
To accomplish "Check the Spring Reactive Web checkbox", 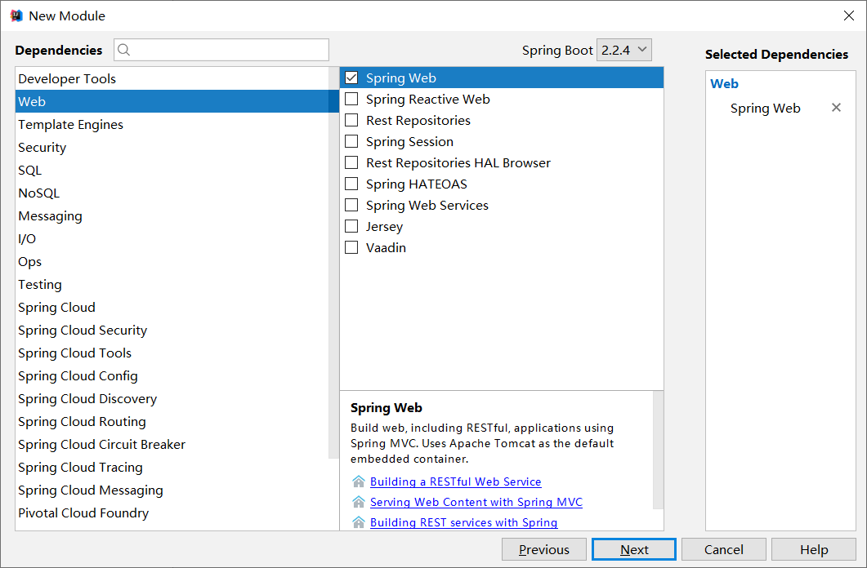I will point(351,99).
